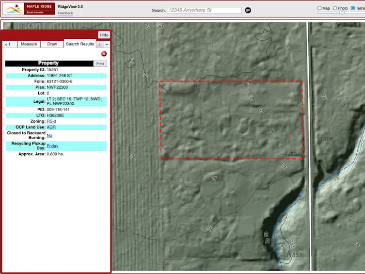365x274 pixels.
Task: Click the Maple Ridge logo
Action: (x=29, y=9)
